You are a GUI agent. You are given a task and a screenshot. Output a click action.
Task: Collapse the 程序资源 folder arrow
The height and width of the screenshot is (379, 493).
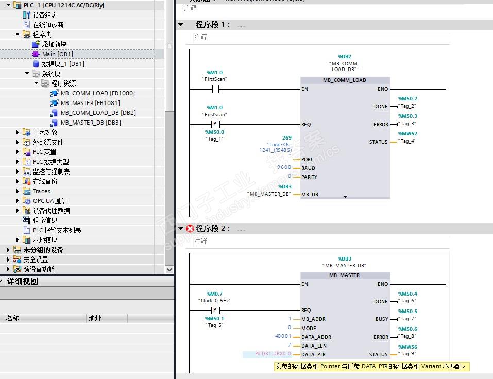36,83
